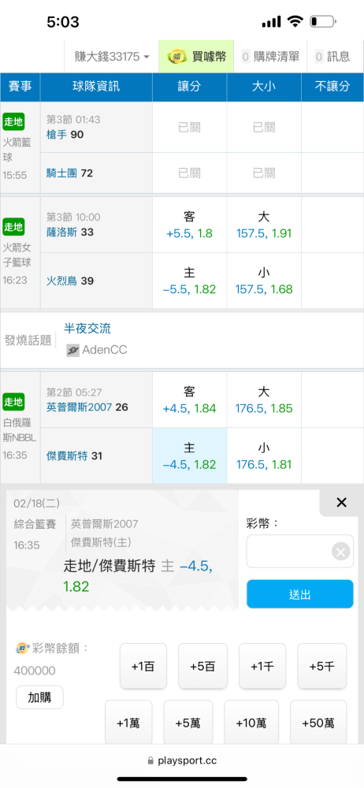The height and width of the screenshot is (788, 364).
Task: Open the 半夜交流 hot topic link
Action: pyautogui.click(x=87, y=329)
